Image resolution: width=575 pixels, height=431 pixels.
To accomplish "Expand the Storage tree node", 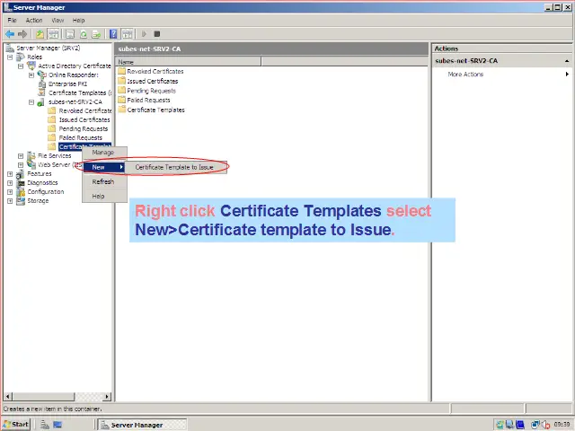I will coord(10,201).
